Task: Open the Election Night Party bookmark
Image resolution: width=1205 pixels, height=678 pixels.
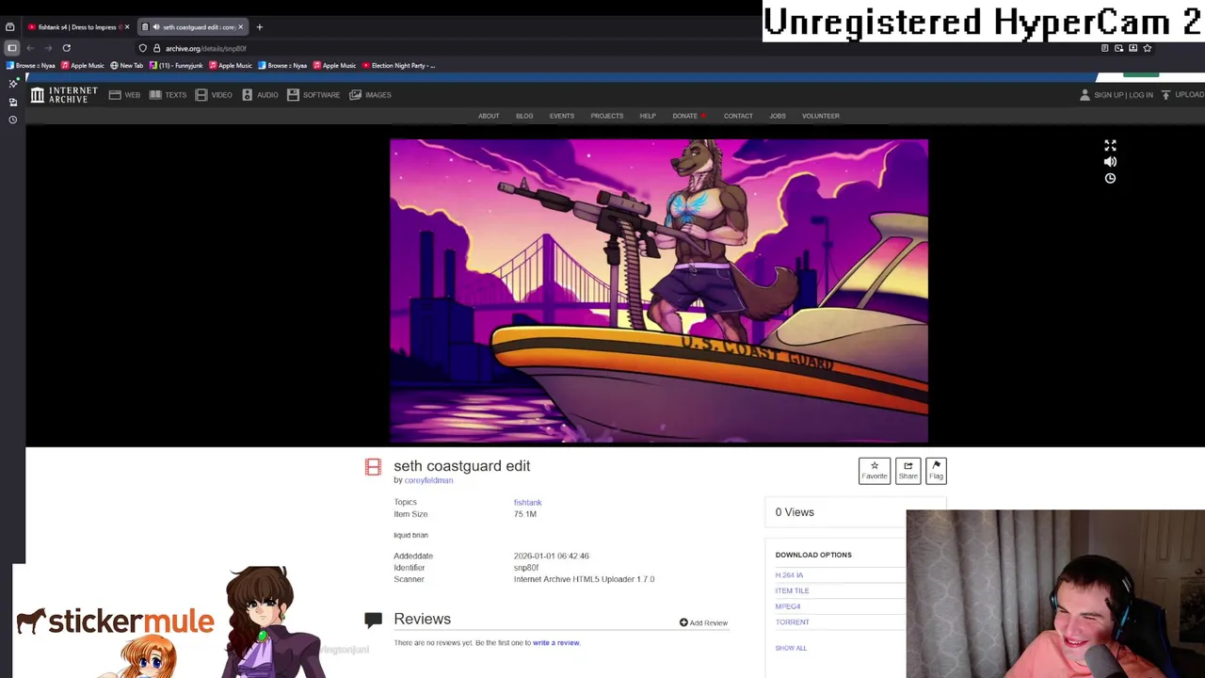Action: [397, 66]
